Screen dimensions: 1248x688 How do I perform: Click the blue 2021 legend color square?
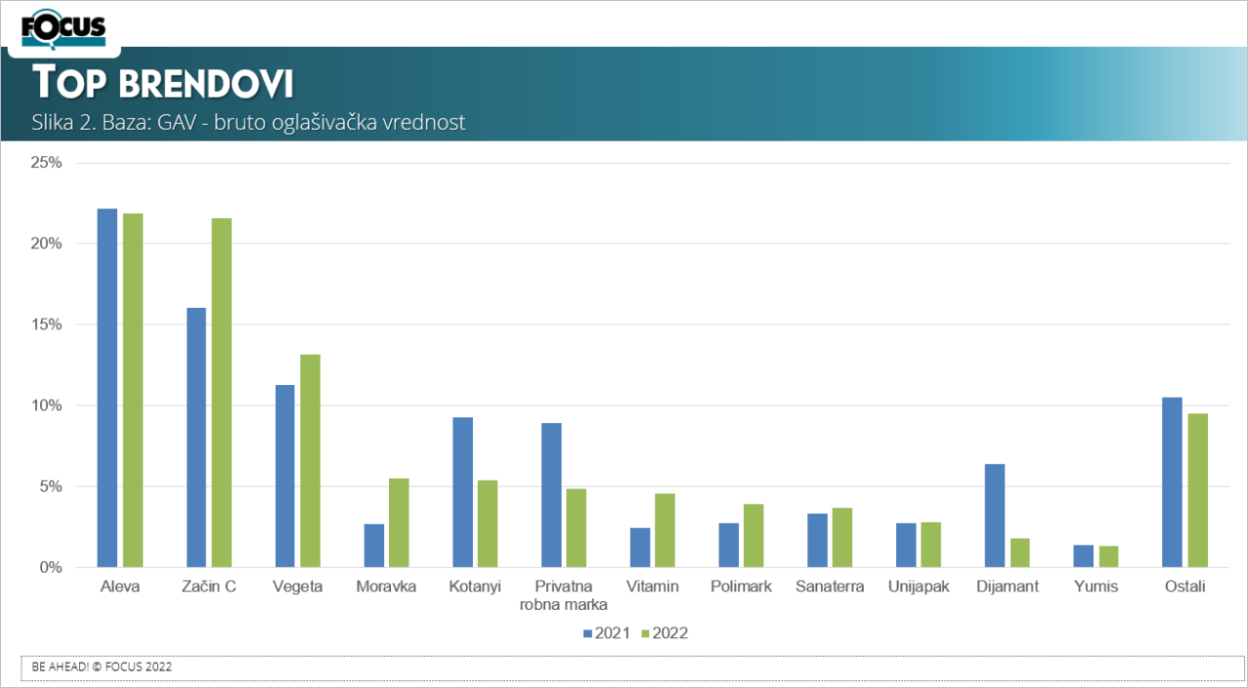(x=588, y=633)
